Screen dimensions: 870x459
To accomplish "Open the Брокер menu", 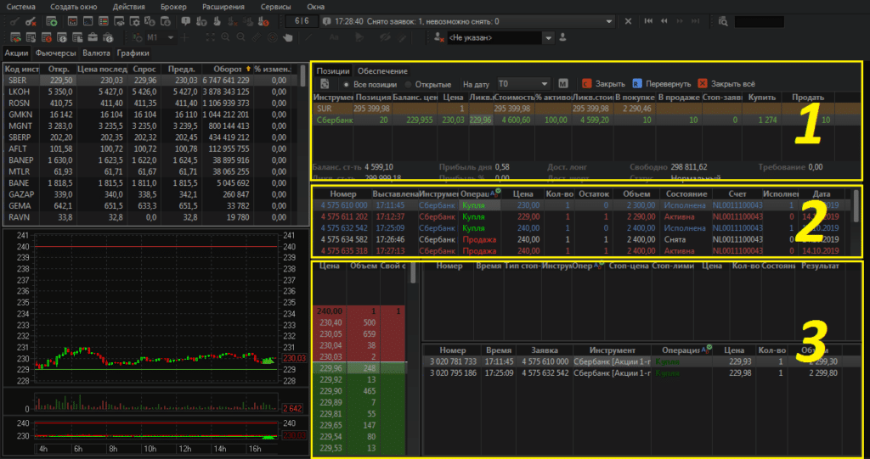I will click(174, 6).
